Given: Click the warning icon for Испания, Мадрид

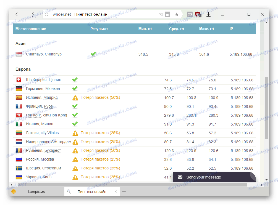Looking at the screenshot, I should point(75,98).
